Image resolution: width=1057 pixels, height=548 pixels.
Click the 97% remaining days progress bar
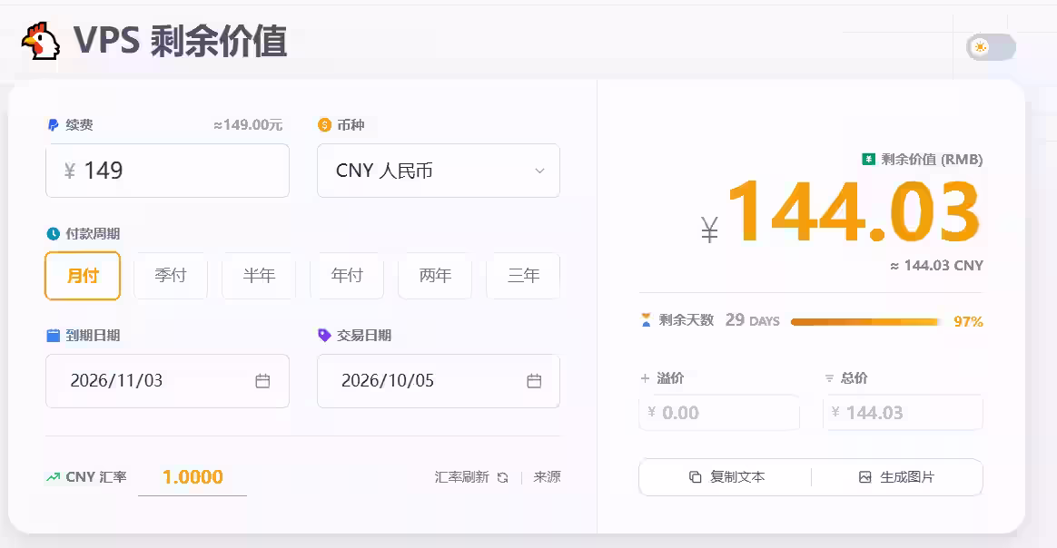pos(866,322)
